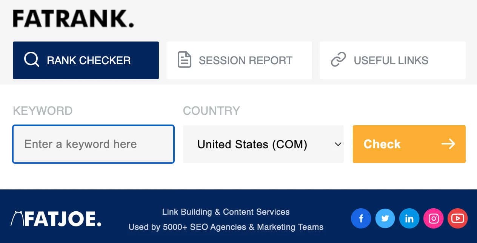Open FATJOE's Twitter bird icon
The image size is (477, 243).
click(385, 218)
